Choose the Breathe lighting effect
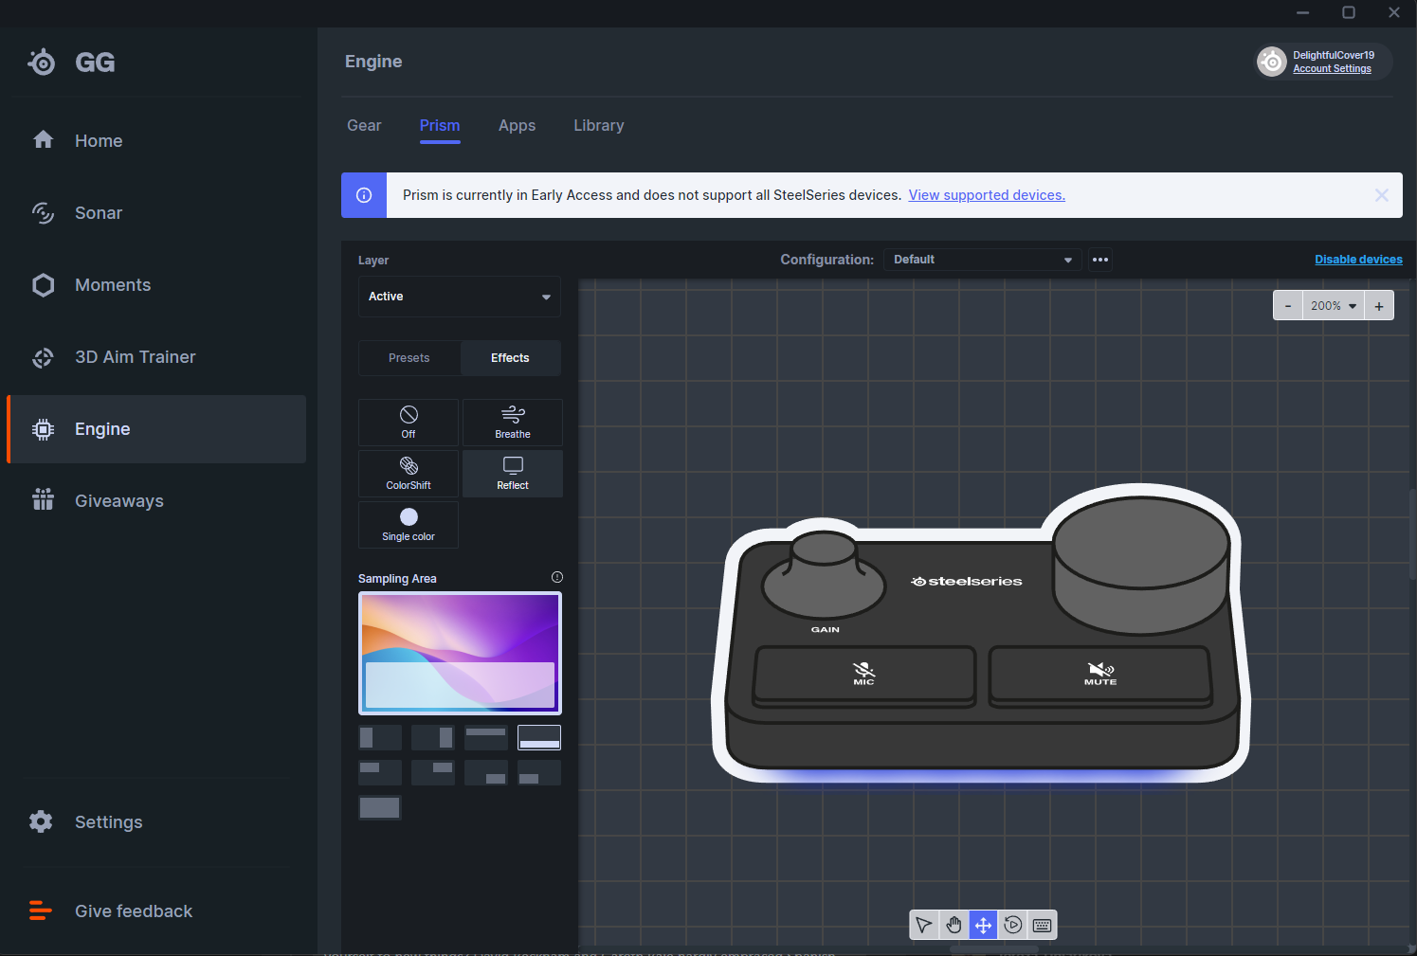This screenshot has height=956, width=1417. [513, 423]
